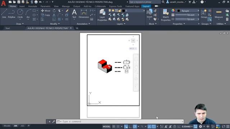Screen dimensions: 230x129
Task: Click the object color wheel swatch
Action: point(173,10)
